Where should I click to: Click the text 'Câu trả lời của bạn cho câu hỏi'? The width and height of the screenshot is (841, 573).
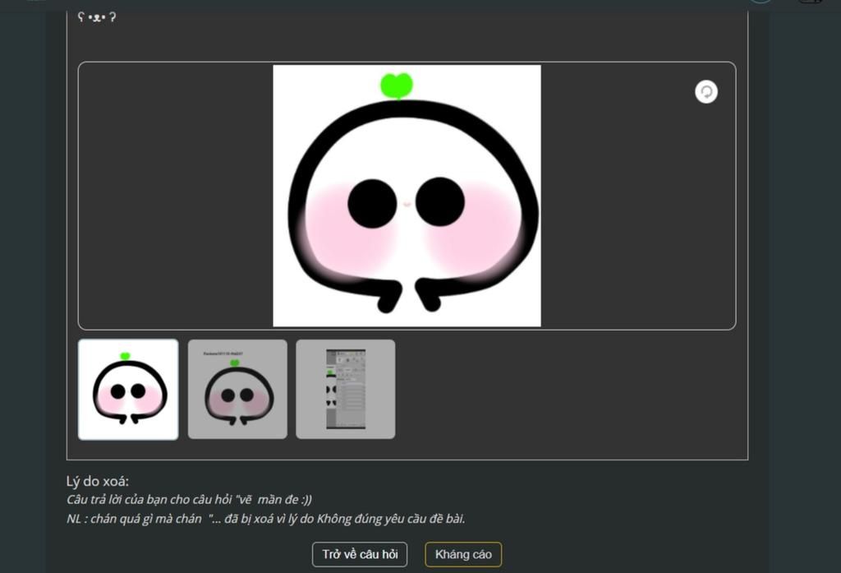149,500
